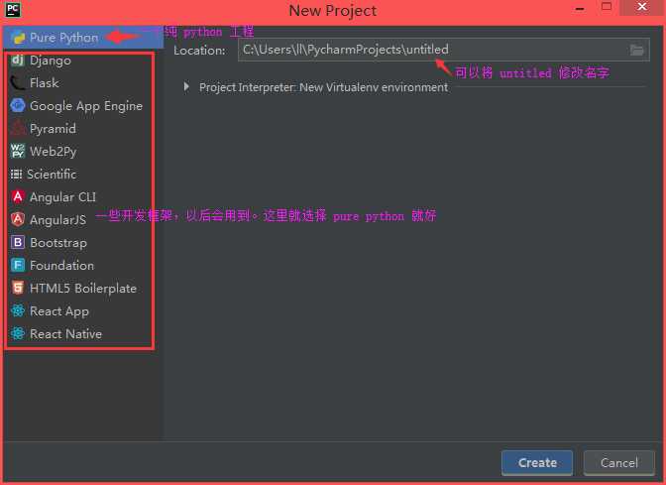This screenshot has height=485, width=666.
Task: Click the Flask horn icon
Action: [18, 83]
